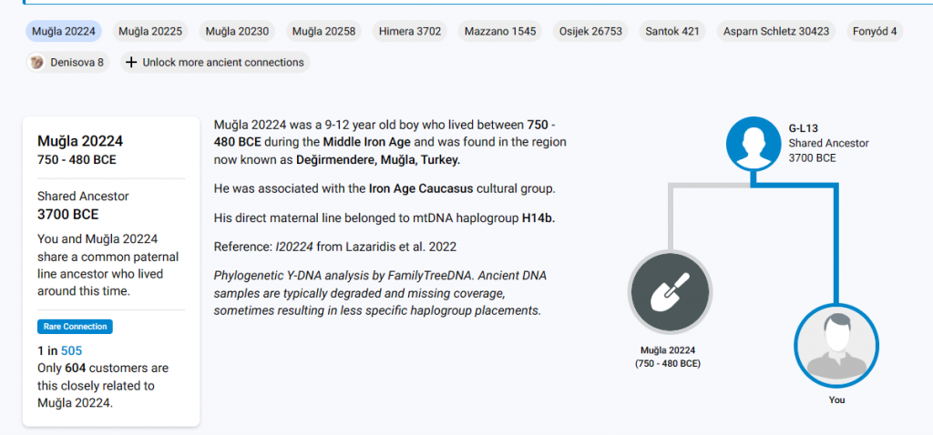Open the Mazzano 1545 connection
Image resolution: width=933 pixels, height=435 pixels.
click(499, 32)
